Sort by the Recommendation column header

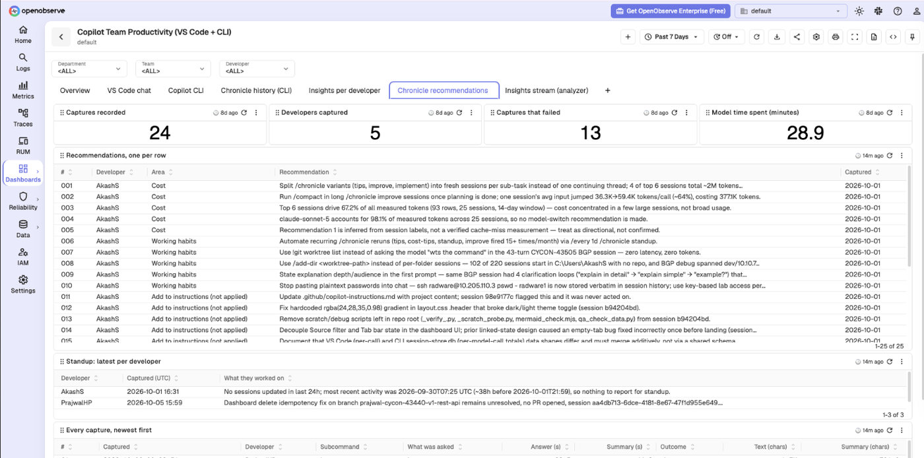(x=308, y=172)
